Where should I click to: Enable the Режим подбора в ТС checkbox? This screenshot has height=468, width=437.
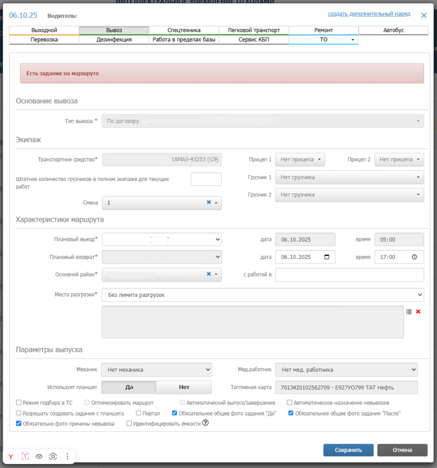pyautogui.click(x=19, y=403)
